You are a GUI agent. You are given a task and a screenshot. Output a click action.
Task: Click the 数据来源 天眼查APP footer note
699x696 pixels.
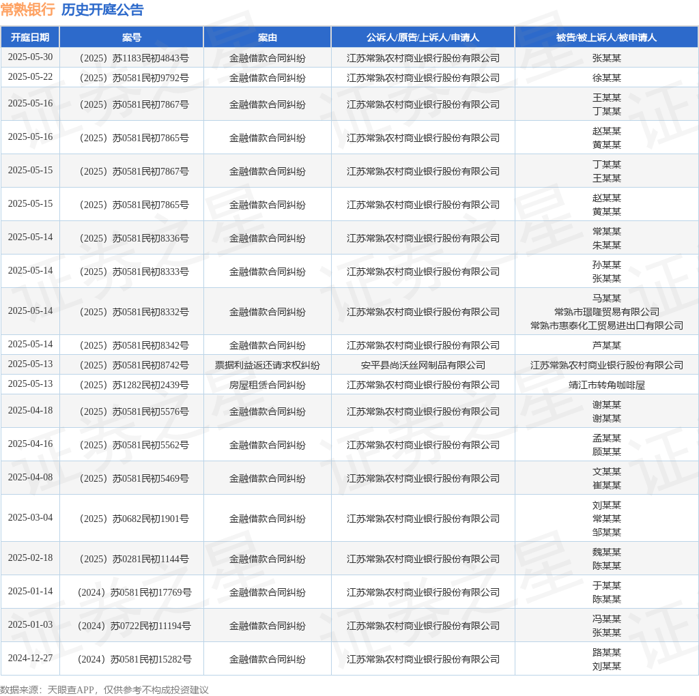tap(104, 690)
